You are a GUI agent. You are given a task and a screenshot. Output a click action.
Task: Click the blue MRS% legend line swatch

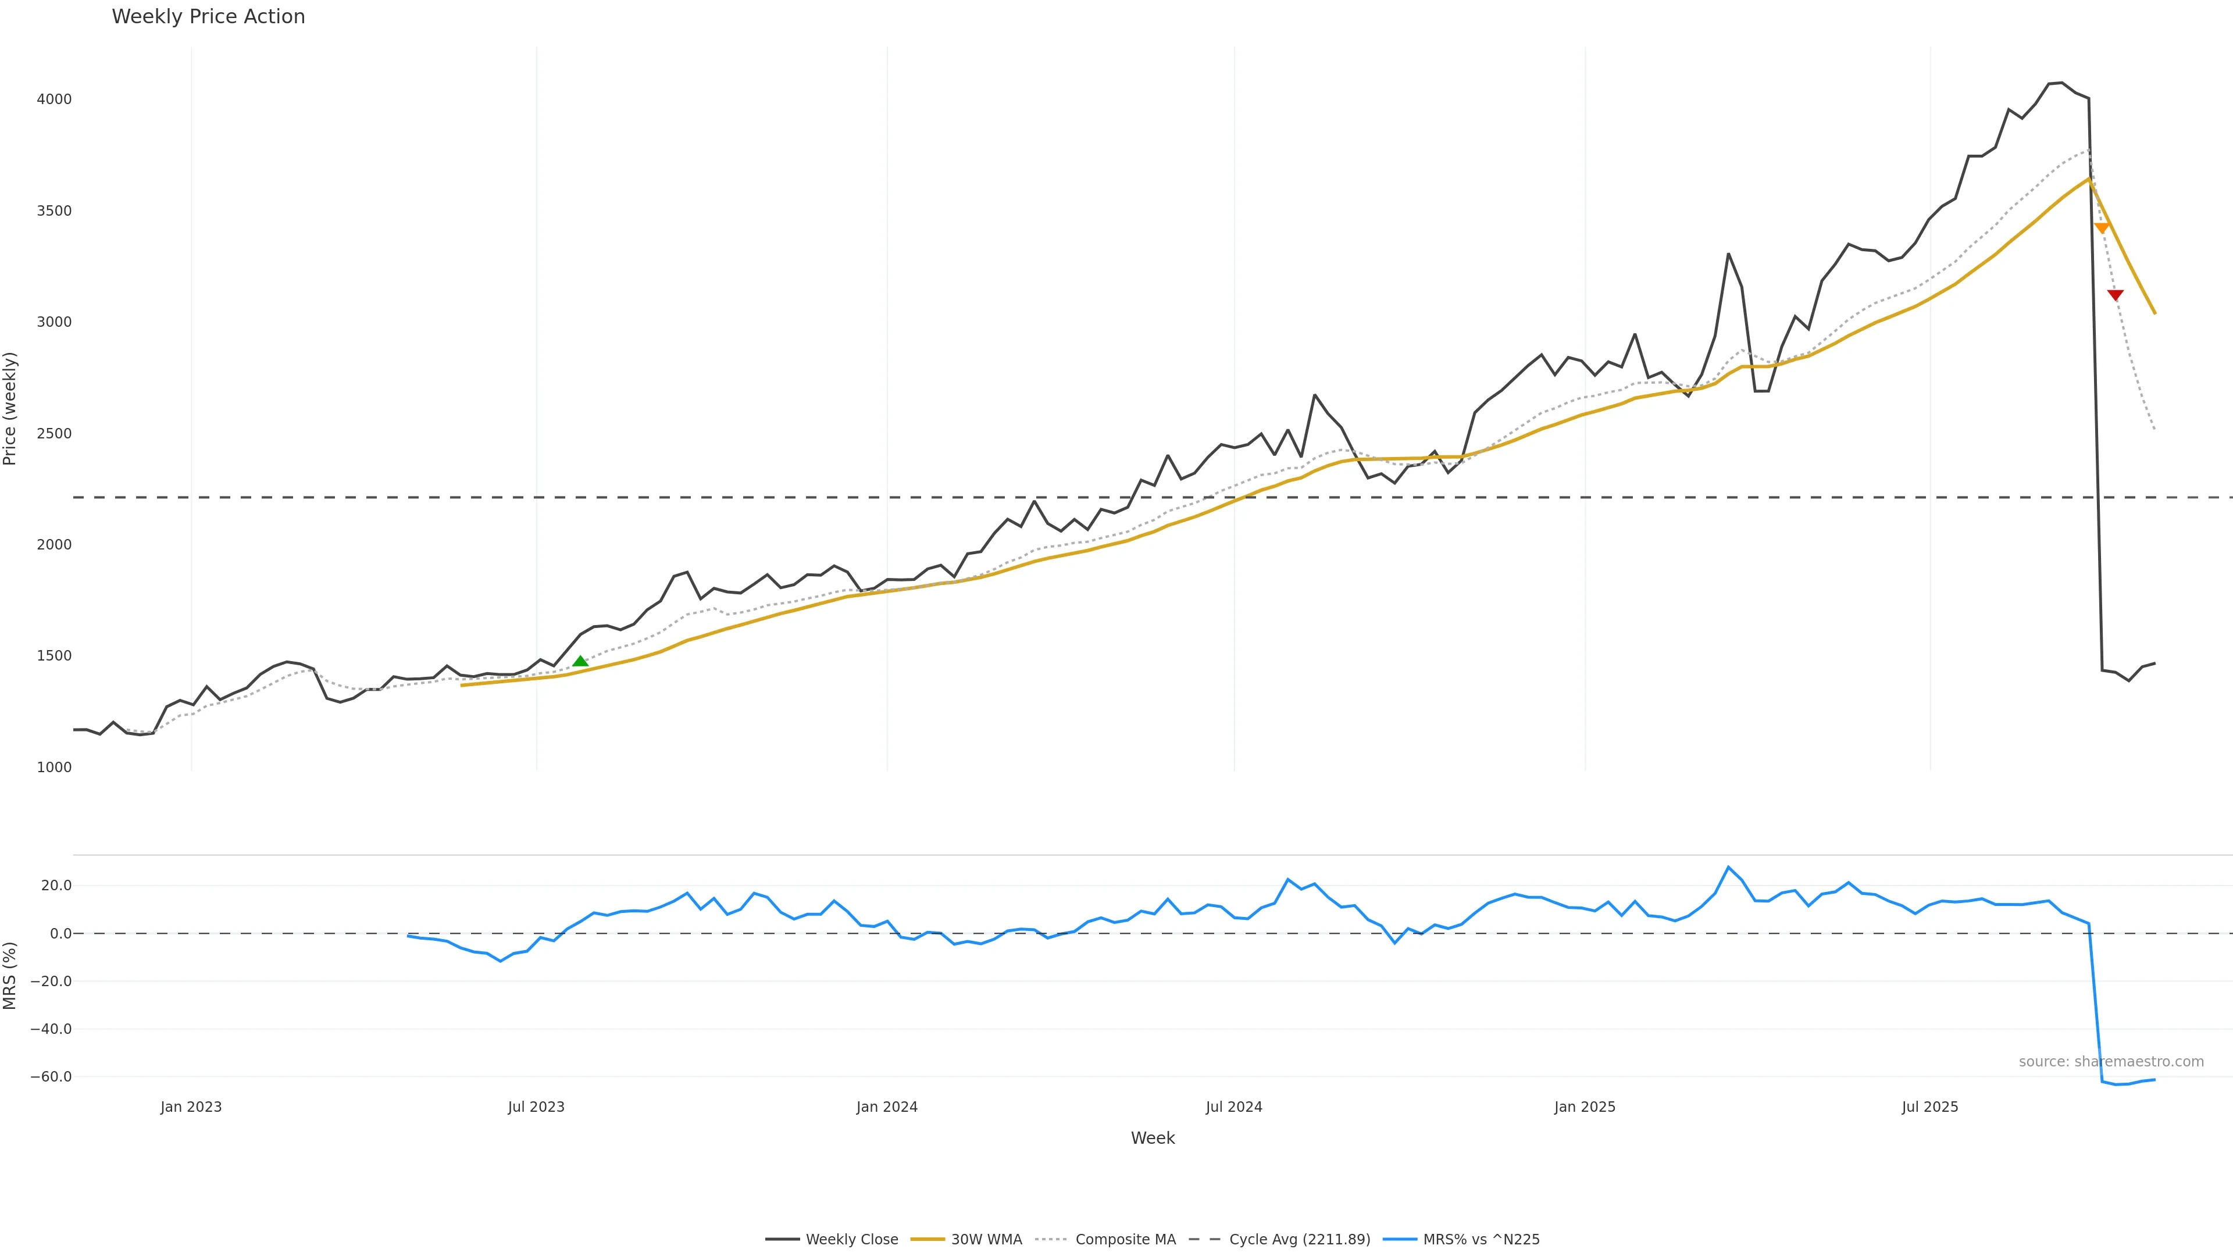1400,1240
